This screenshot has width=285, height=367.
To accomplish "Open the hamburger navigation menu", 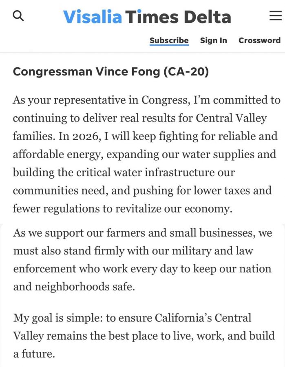I will (x=276, y=16).
